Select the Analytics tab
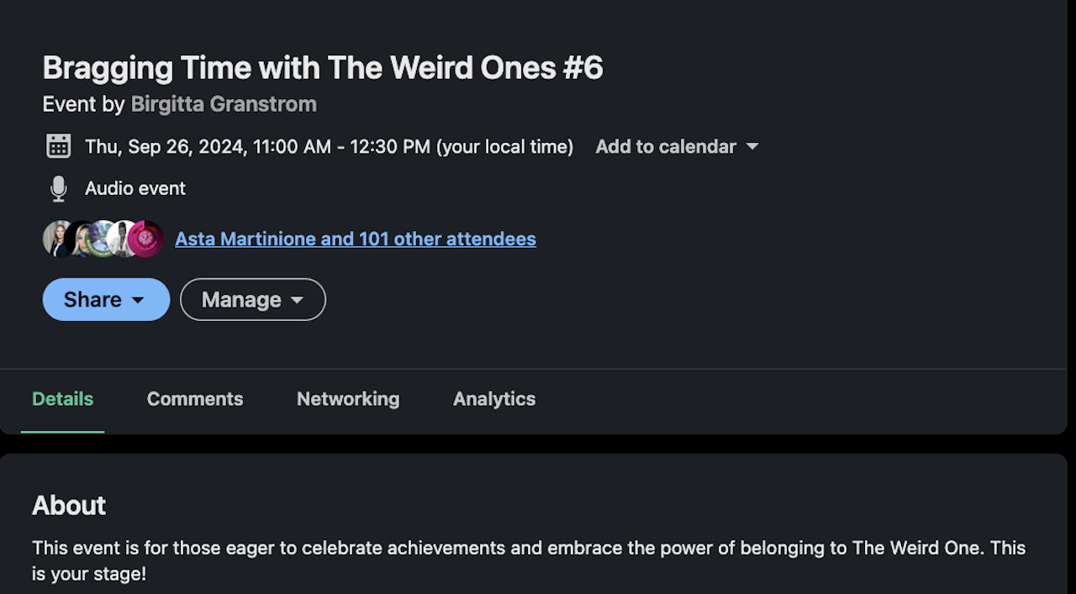Image resolution: width=1076 pixels, height=594 pixels. pyautogui.click(x=494, y=399)
